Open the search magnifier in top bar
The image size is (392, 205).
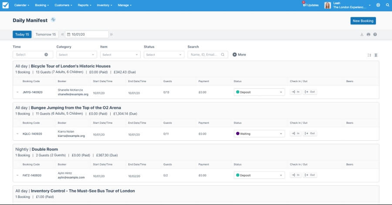point(388,5)
